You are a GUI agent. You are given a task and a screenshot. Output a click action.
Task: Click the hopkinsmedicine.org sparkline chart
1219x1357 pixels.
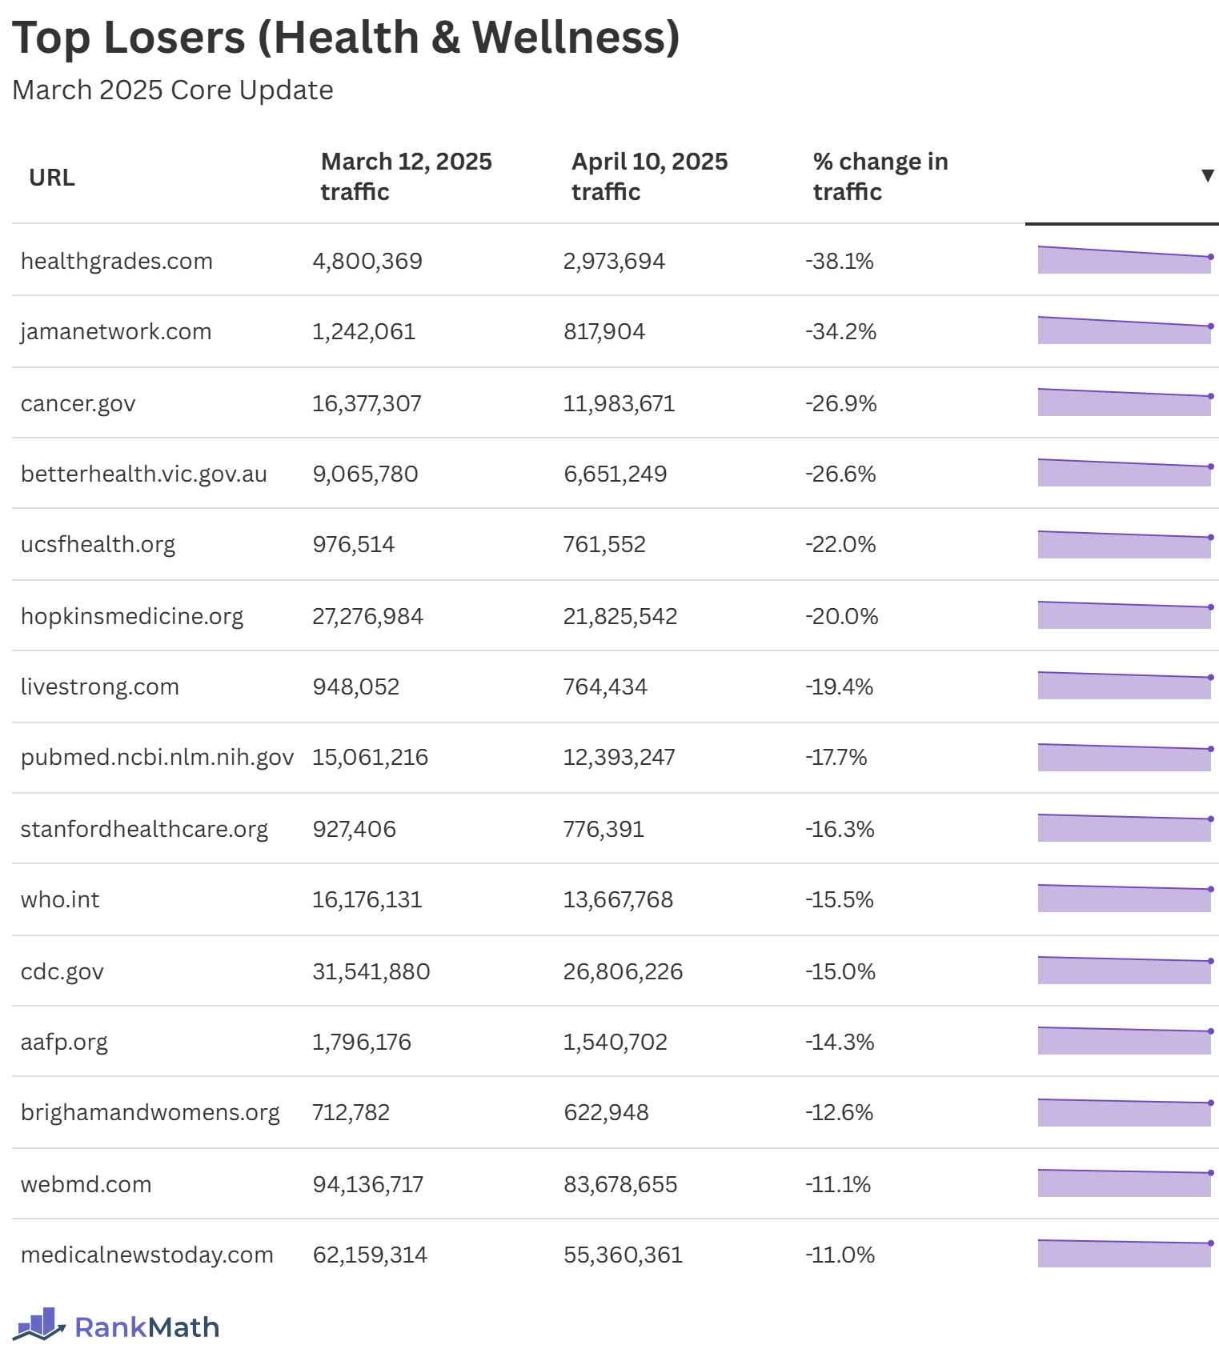[x=1125, y=614]
